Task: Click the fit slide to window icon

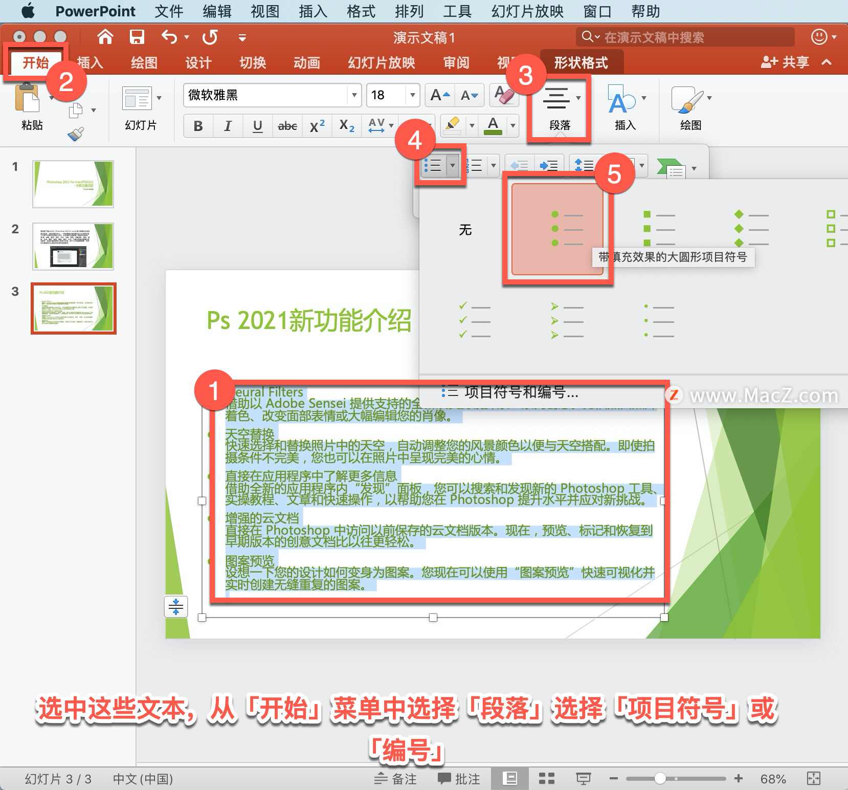Action: [x=813, y=778]
